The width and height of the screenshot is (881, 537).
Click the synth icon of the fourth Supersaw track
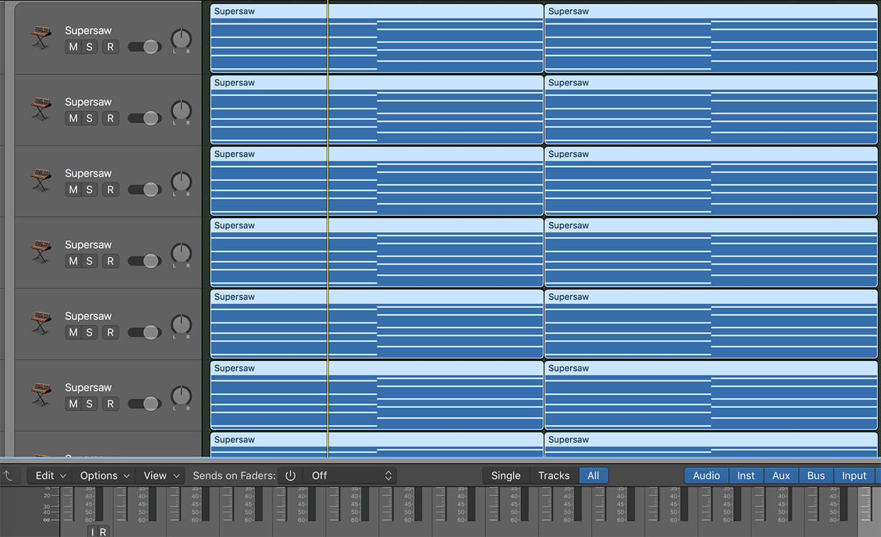pyautogui.click(x=41, y=252)
